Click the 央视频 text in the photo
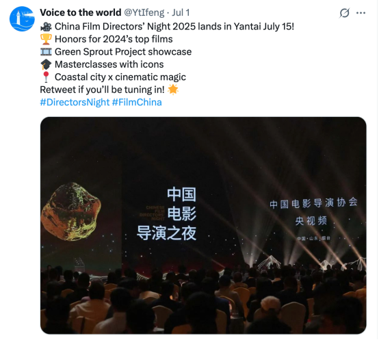 (311, 221)
